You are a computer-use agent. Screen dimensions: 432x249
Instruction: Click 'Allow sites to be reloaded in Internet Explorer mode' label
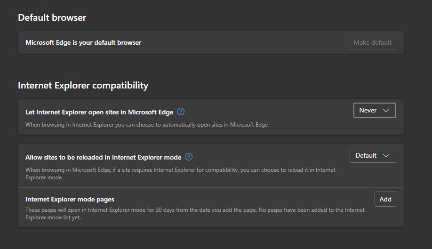coord(104,157)
